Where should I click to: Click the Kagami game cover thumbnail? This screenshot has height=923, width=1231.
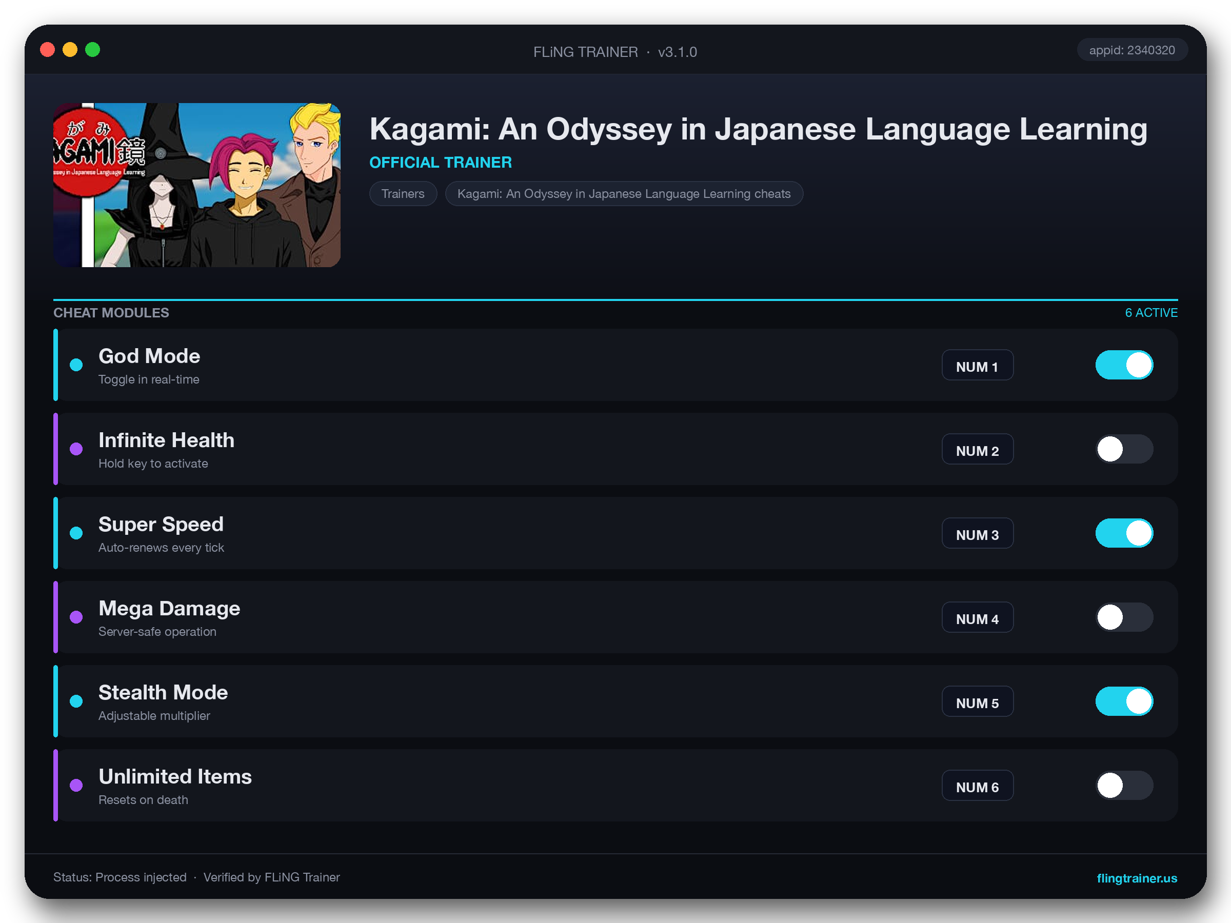(197, 185)
